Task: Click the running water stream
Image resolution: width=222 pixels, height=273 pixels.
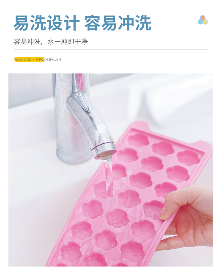Action: pos(109,178)
